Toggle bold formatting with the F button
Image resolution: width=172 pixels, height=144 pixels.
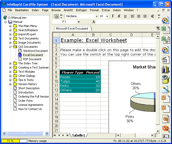click(x=113, y=16)
